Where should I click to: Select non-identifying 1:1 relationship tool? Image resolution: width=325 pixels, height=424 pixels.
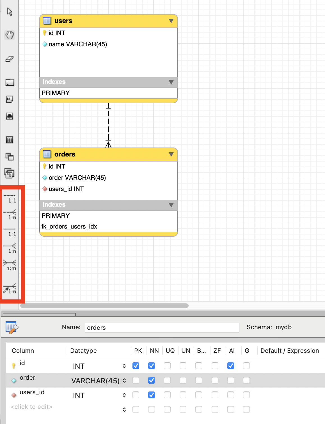10,198
